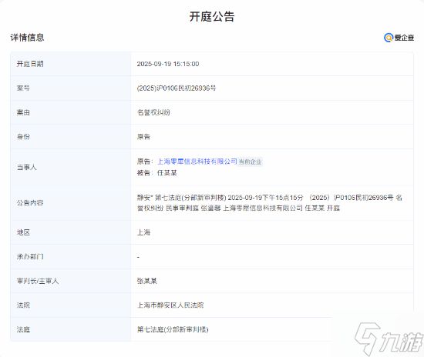Select the 开庭公告 title text
The width and height of the screenshot is (424, 357).
(212, 16)
